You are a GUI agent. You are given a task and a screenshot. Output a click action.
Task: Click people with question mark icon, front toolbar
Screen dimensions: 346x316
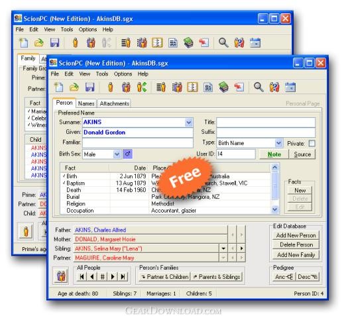[274, 87]
